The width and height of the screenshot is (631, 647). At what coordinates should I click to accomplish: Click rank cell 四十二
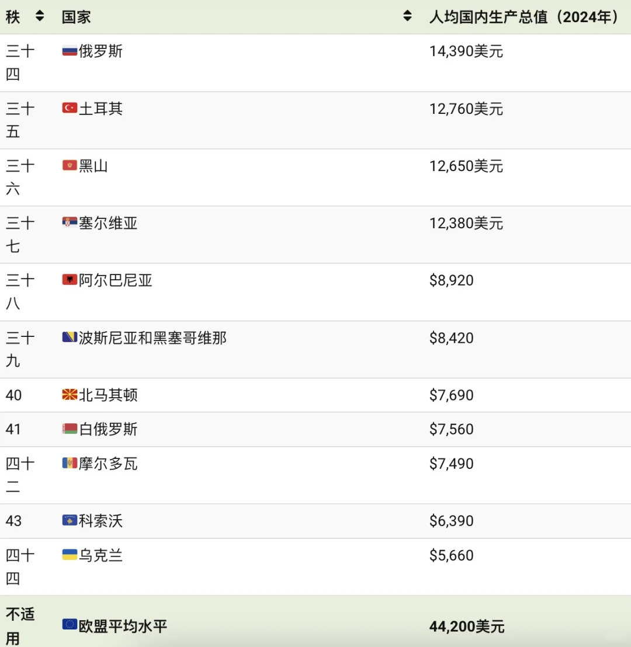20,475
